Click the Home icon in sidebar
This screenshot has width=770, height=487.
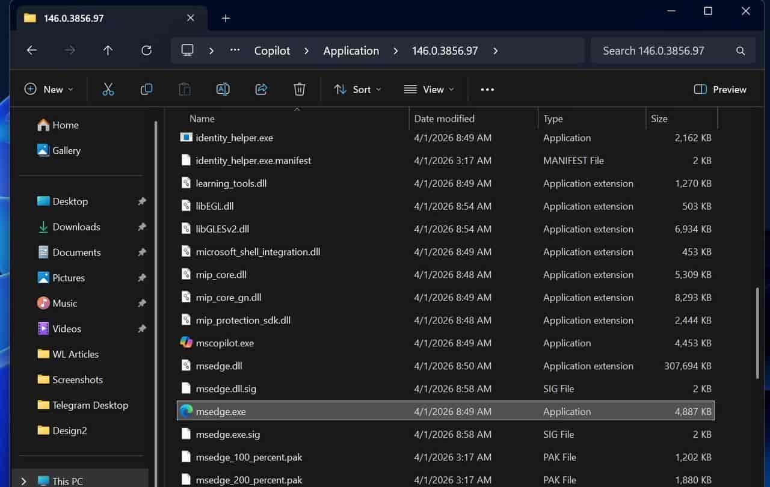[43, 125]
